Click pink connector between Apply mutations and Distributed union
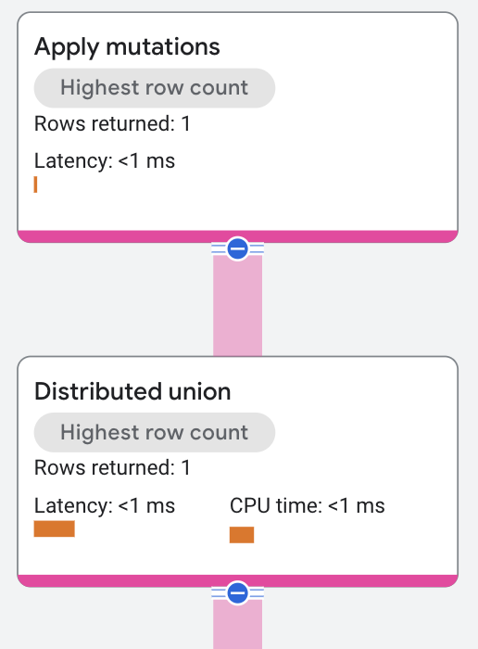The width and height of the screenshot is (478, 649). (237, 306)
